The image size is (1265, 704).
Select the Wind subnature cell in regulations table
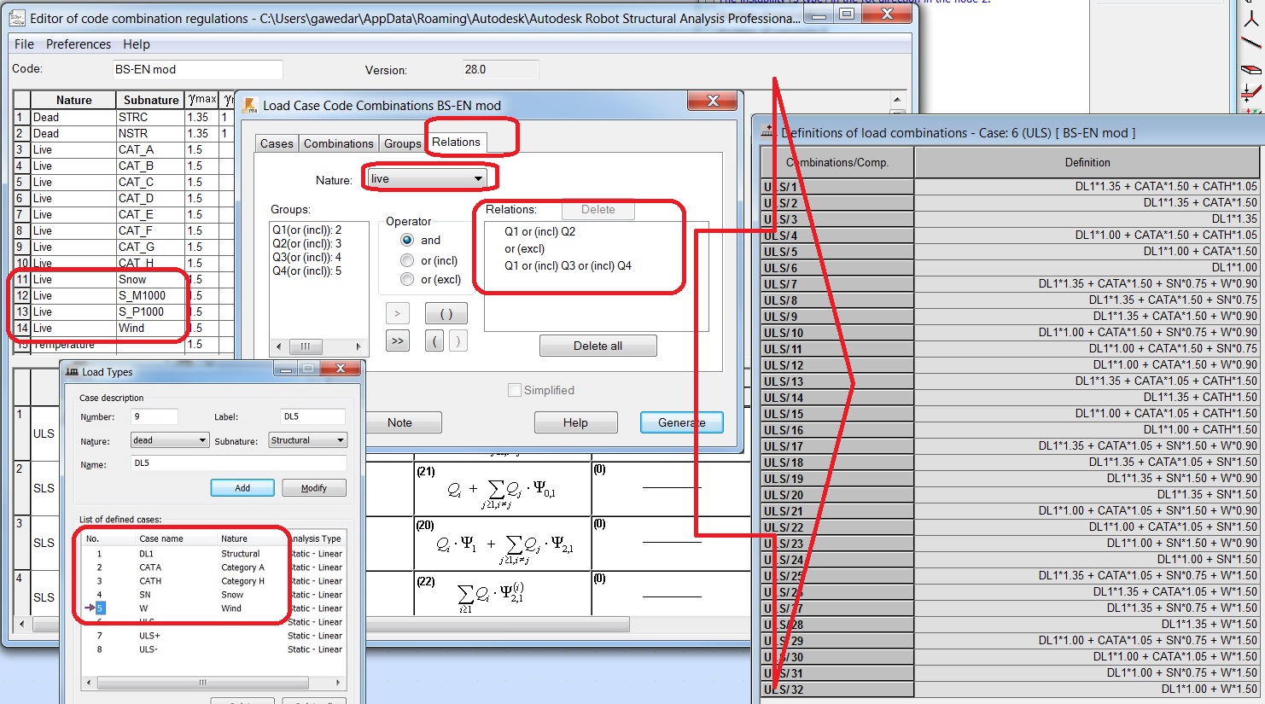pos(150,328)
